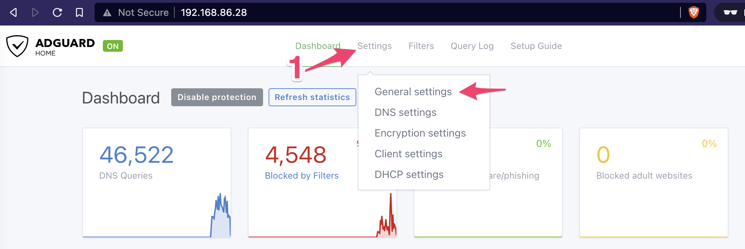Go back with the browser back arrow
This screenshot has height=249, width=745.
coord(13,13)
